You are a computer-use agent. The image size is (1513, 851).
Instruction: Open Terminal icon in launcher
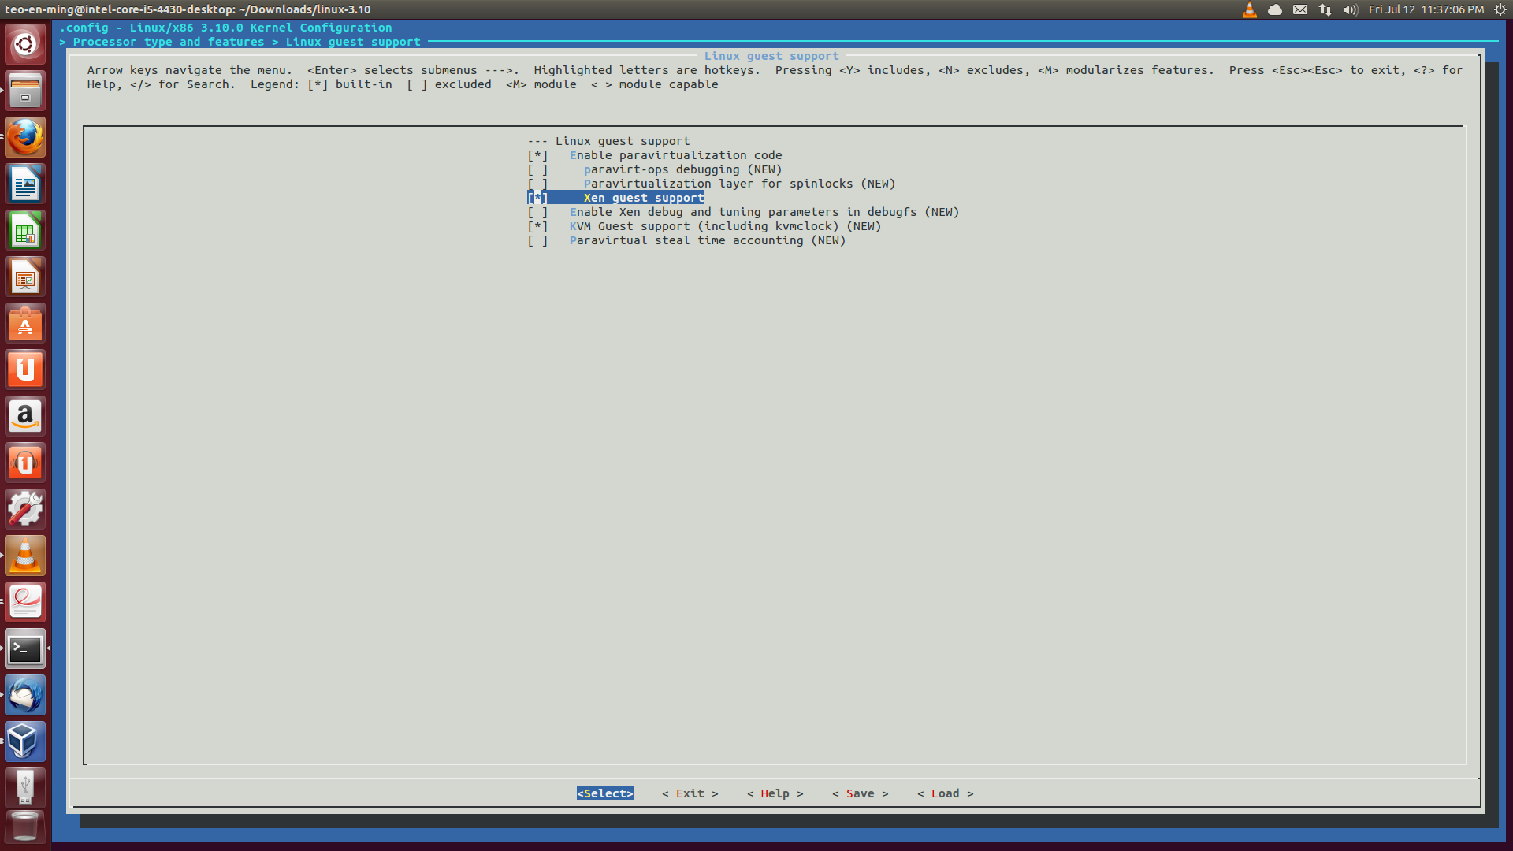(25, 649)
